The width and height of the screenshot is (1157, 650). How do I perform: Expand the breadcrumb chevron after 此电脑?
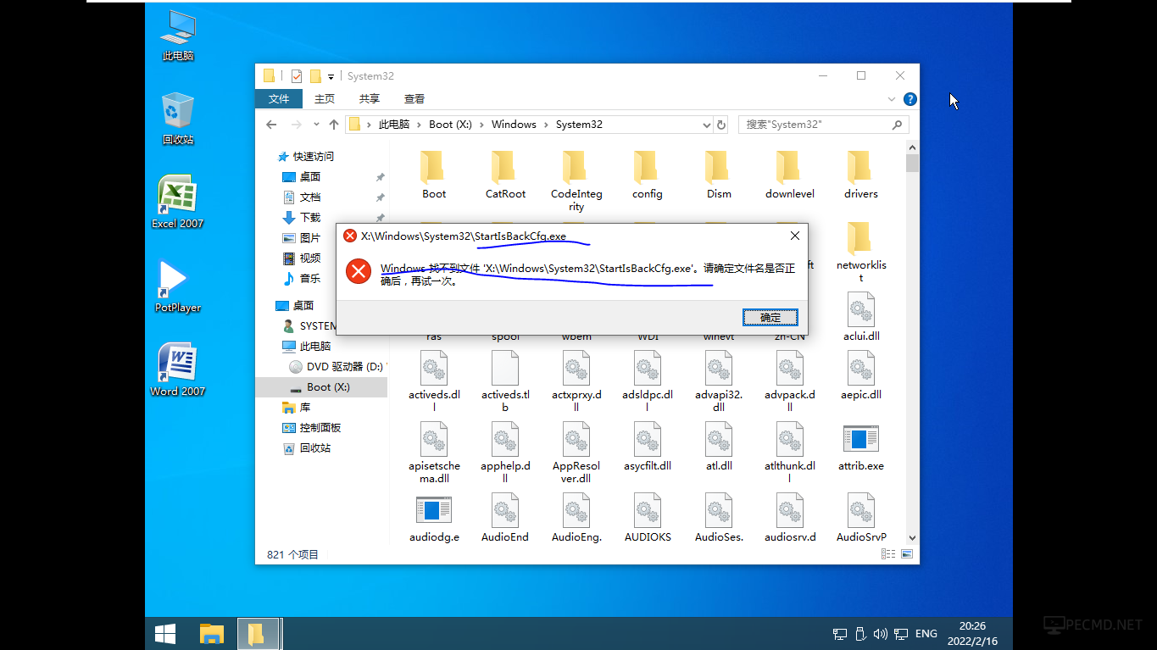click(420, 125)
